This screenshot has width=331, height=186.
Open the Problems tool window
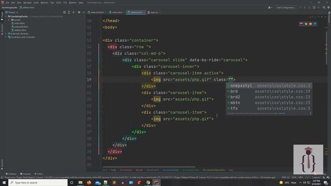click(11, 174)
